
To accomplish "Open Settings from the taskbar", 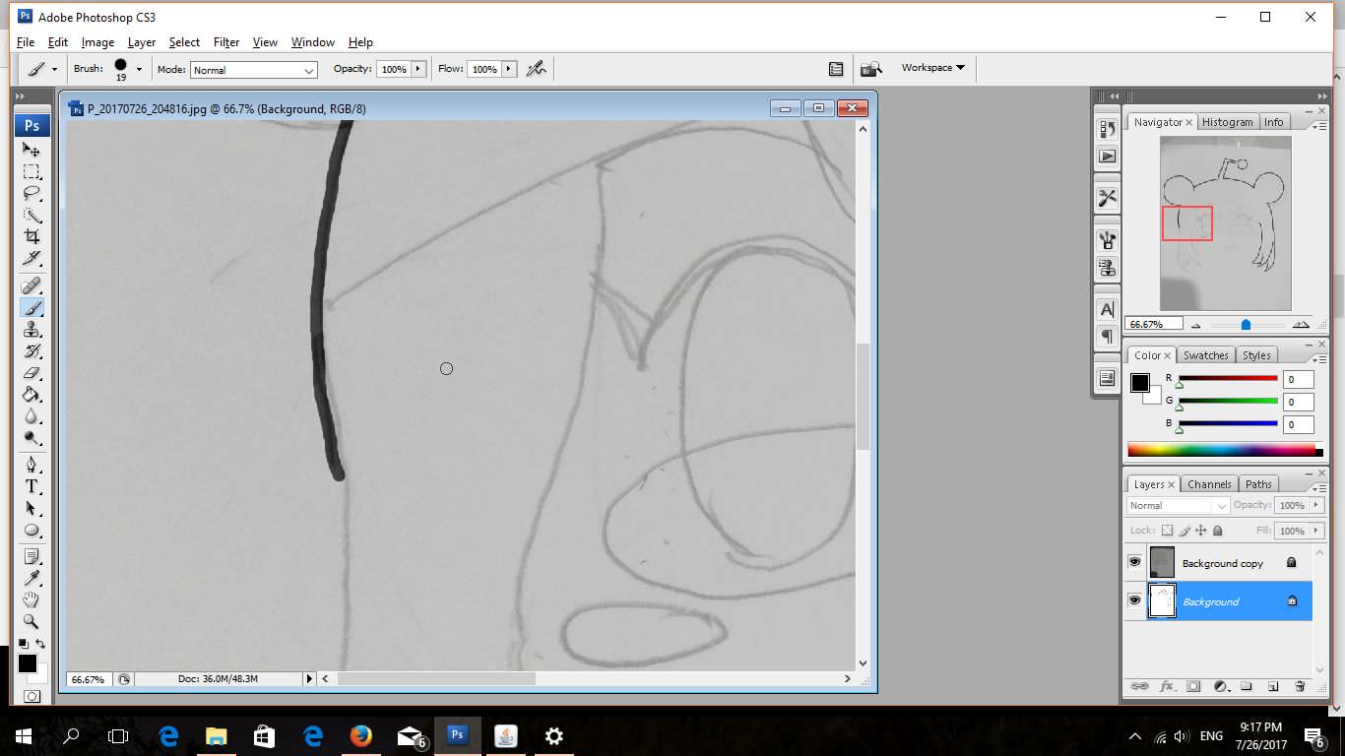I will coord(554,736).
